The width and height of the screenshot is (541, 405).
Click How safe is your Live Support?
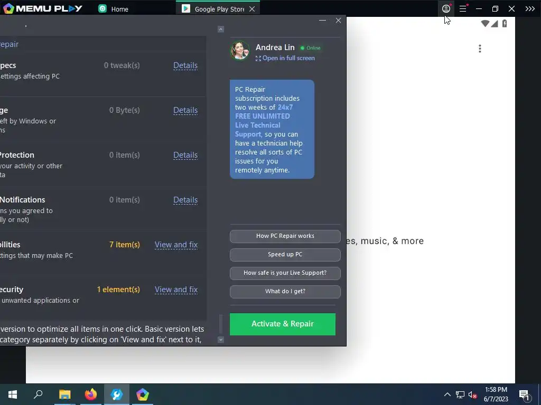[285, 273]
